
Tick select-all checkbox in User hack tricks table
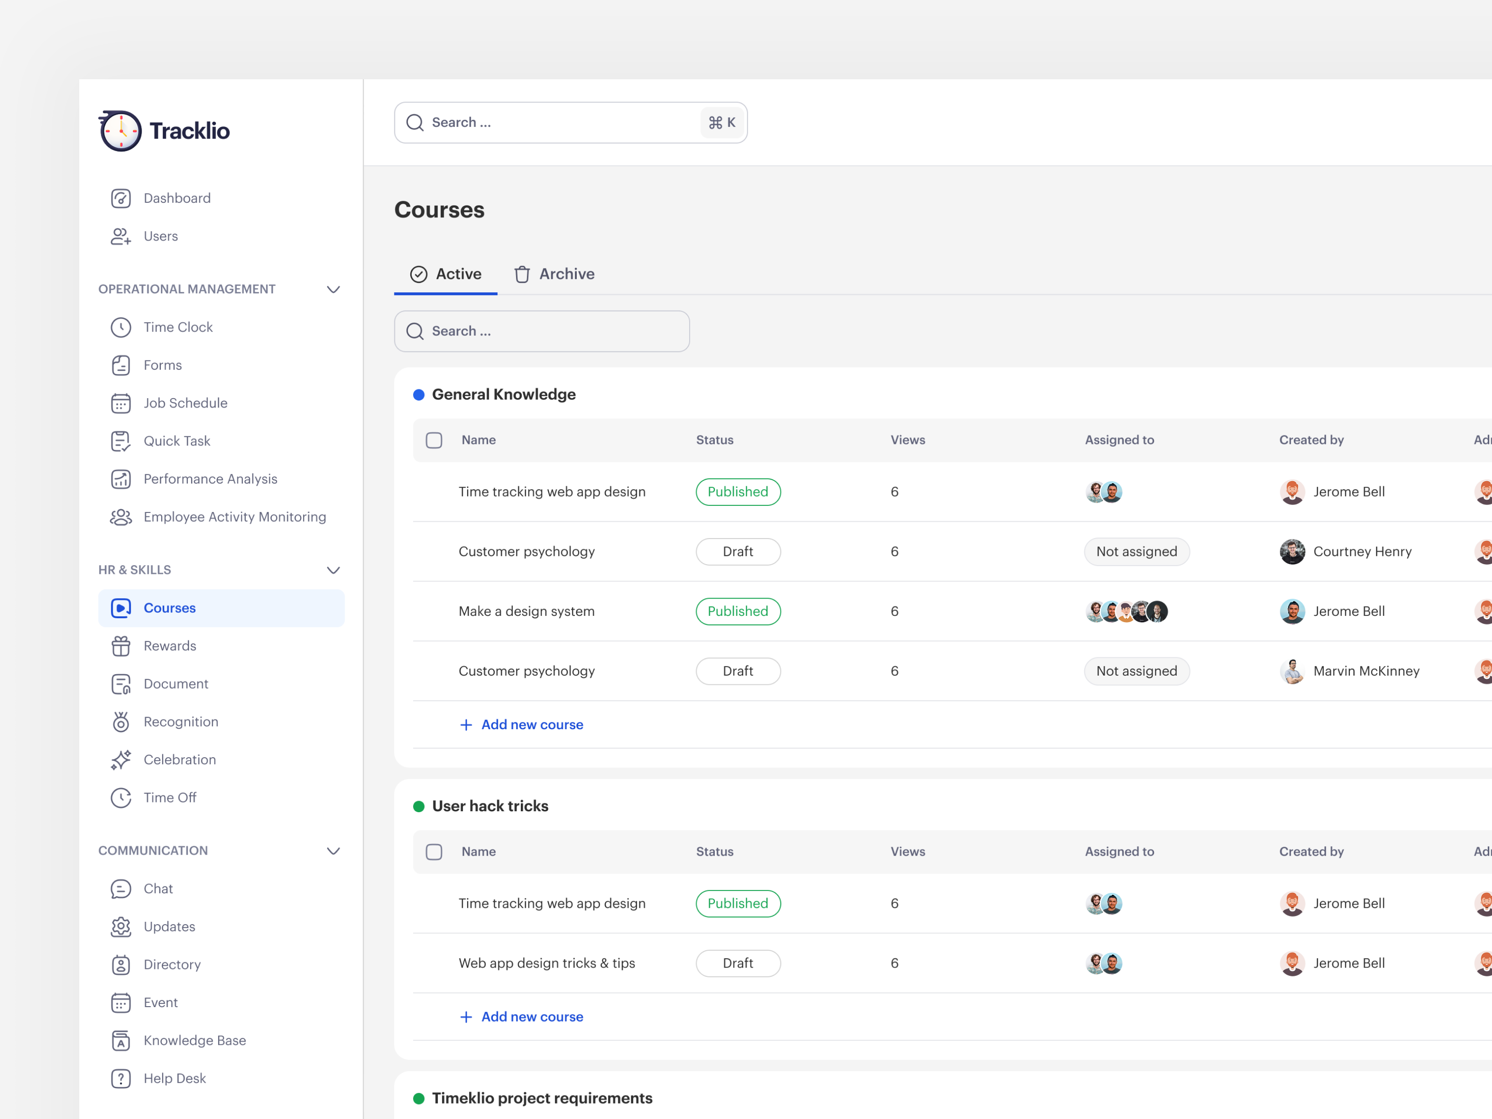point(434,852)
